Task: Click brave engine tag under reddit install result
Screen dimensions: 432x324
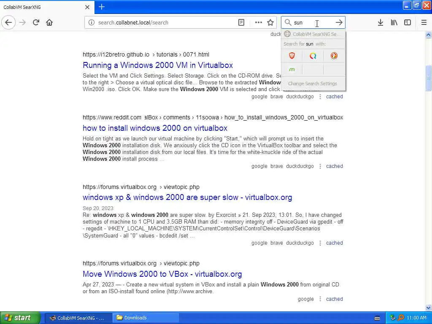Action: 277,166
